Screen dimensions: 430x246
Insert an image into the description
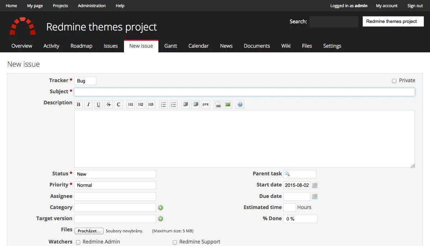(228, 104)
